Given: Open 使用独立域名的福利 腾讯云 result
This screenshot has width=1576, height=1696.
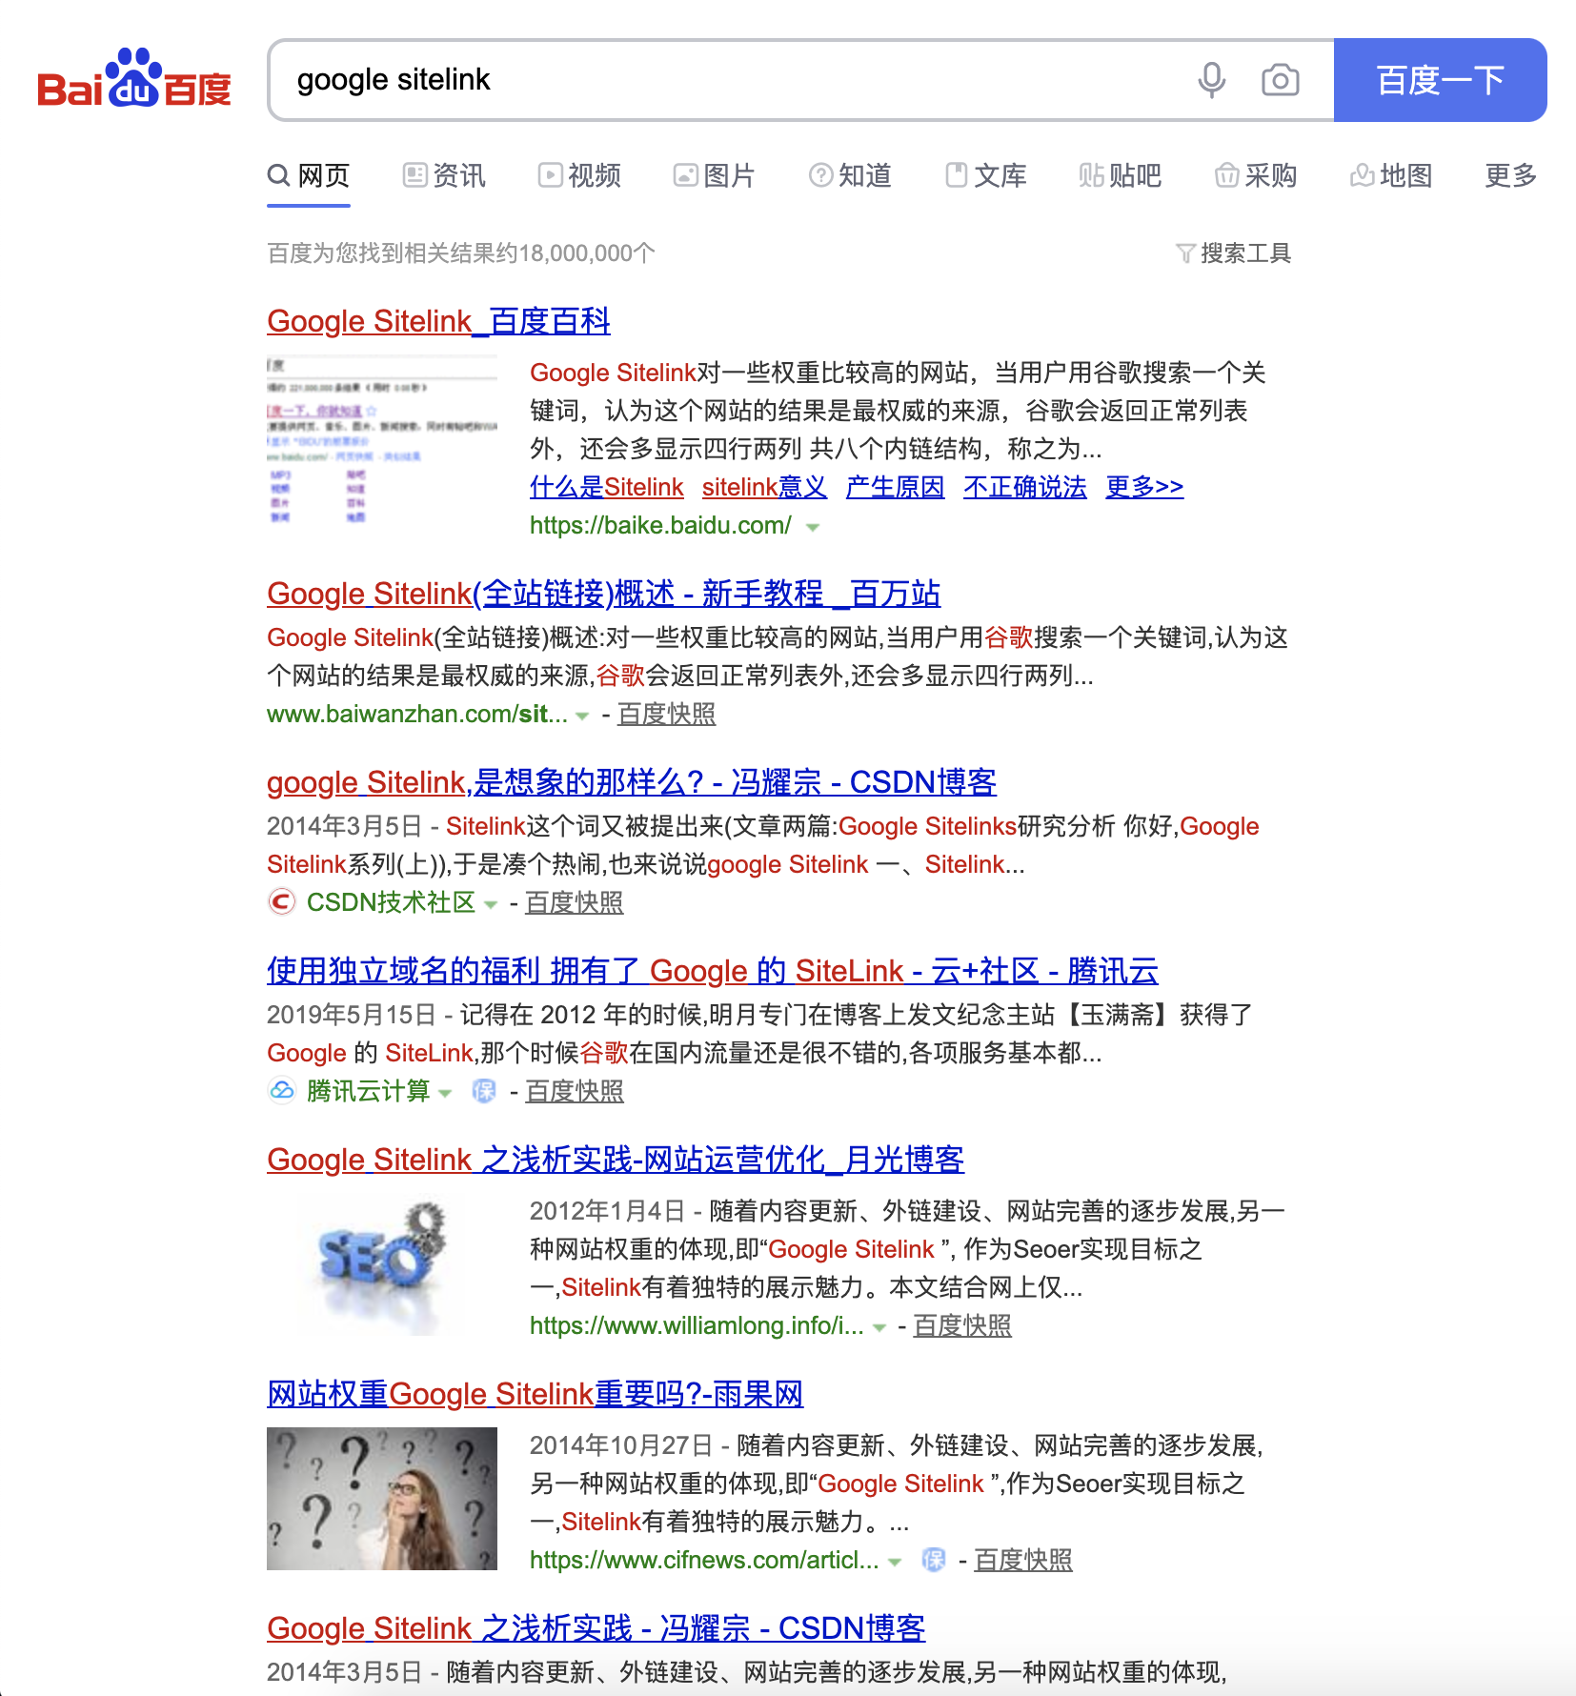Looking at the screenshot, I should pos(713,971).
